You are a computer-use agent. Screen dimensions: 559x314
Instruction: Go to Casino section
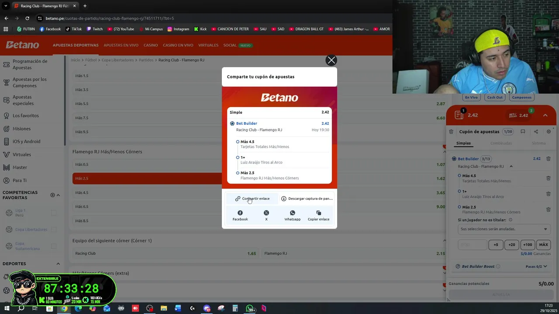[x=151, y=45]
